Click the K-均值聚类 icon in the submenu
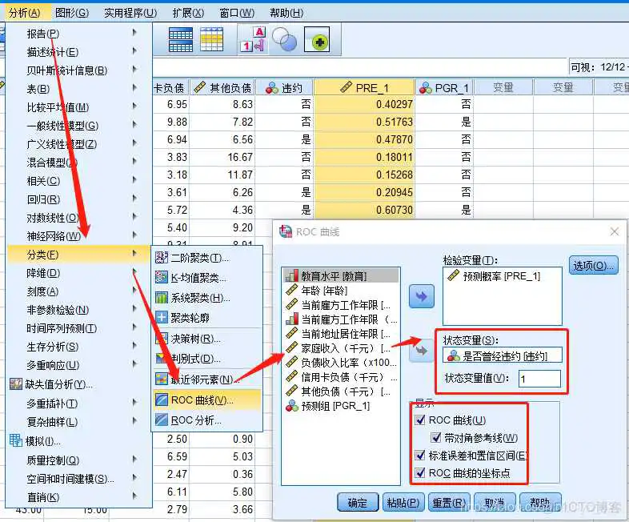The image size is (629, 522). point(162,277)
